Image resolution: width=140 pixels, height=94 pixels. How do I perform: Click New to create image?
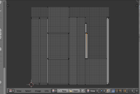click(63, 91)
